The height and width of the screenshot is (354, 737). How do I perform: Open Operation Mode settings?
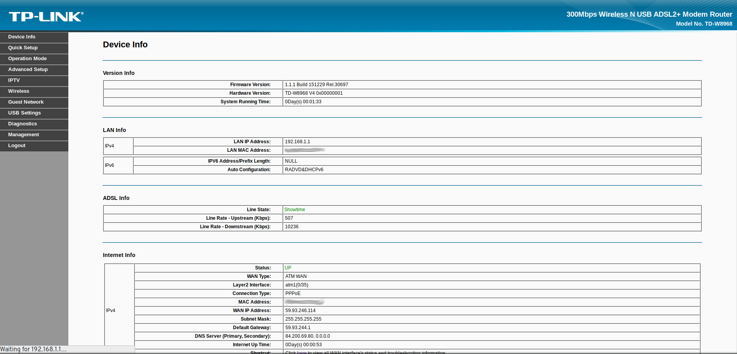tap(27, 59)
